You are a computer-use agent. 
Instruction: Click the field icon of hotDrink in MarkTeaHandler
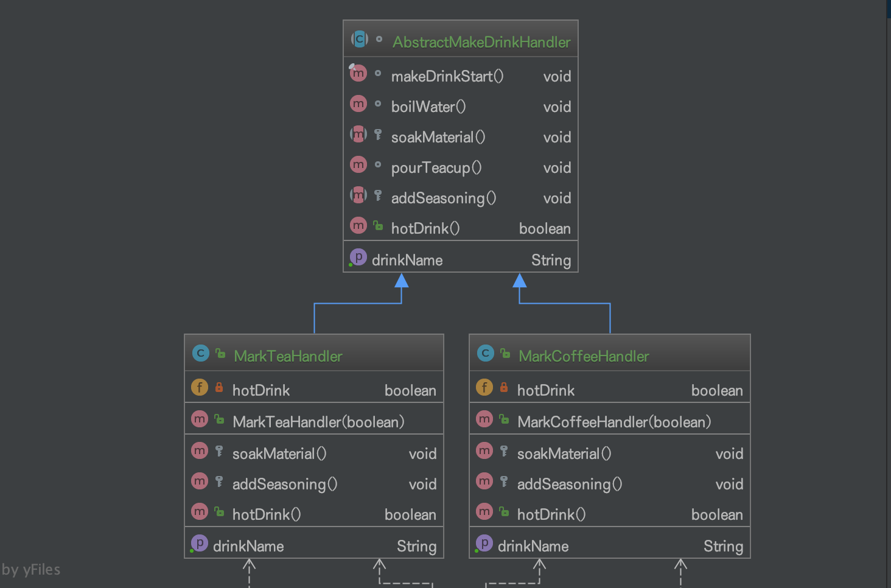(x=200, y=387)
